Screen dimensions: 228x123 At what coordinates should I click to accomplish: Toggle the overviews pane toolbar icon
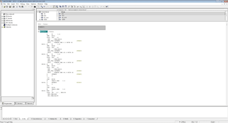pos(54,7)
